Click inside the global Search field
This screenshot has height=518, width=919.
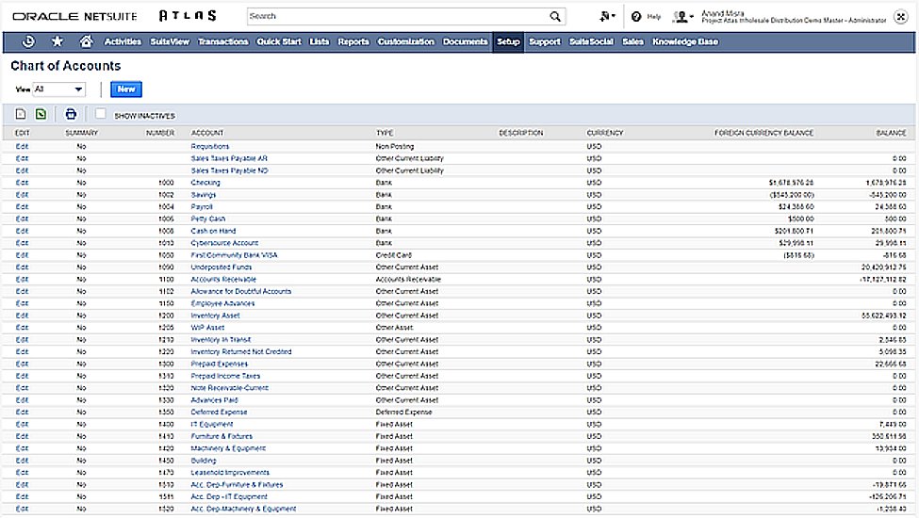click(x=396, y=16)
